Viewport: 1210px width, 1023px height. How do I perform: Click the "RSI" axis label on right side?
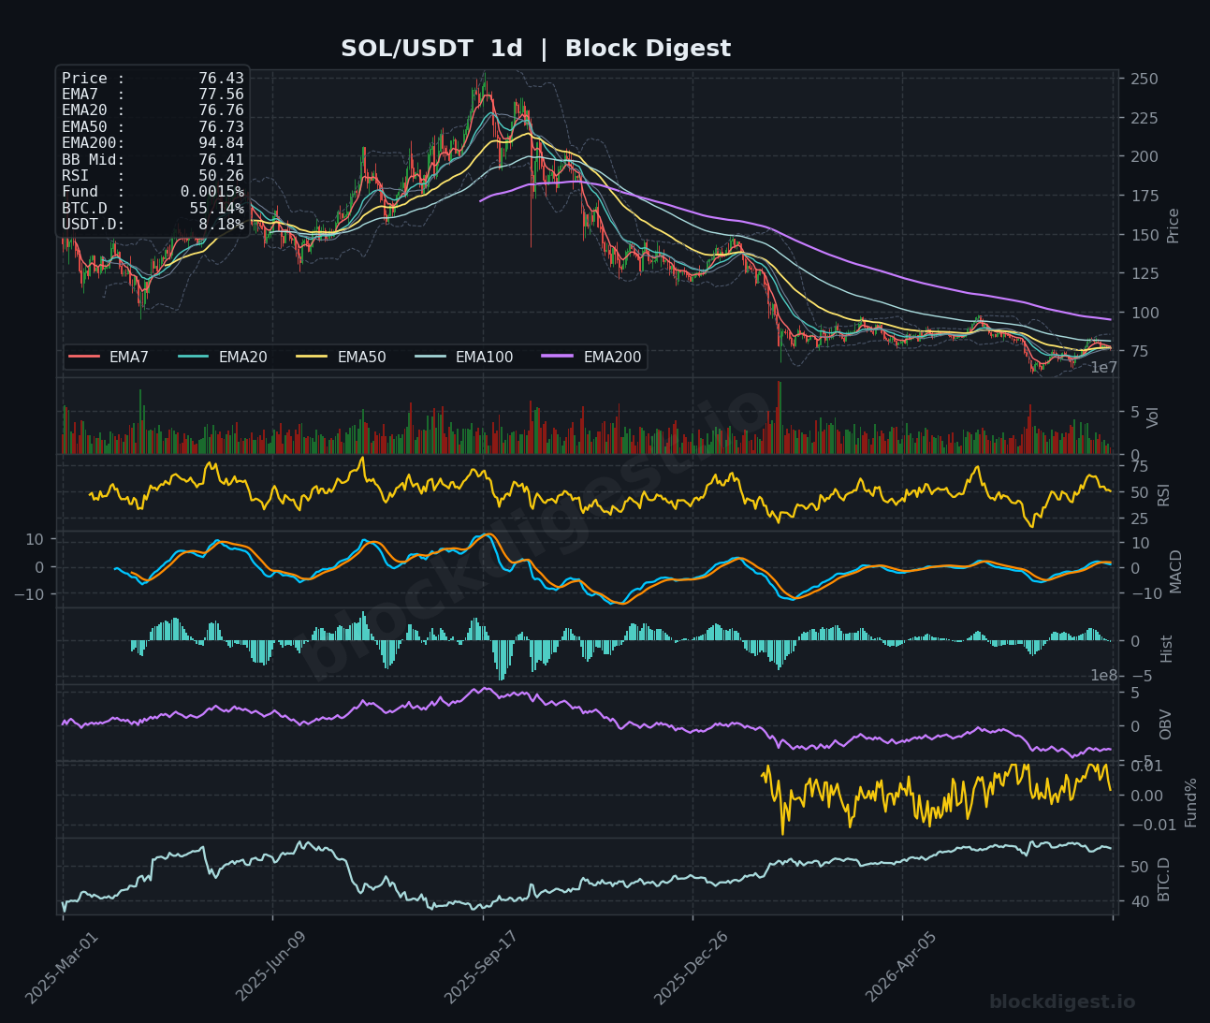click(x=1164, y=494)
